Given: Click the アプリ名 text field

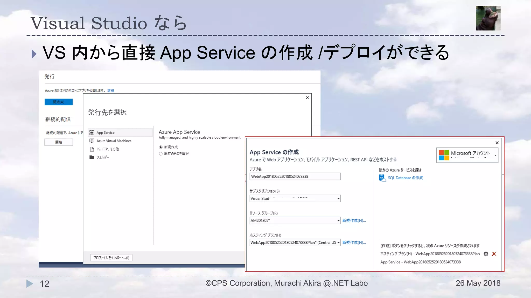Looking at the screenshot, I should pyautogui.click(x=295, y=176).
